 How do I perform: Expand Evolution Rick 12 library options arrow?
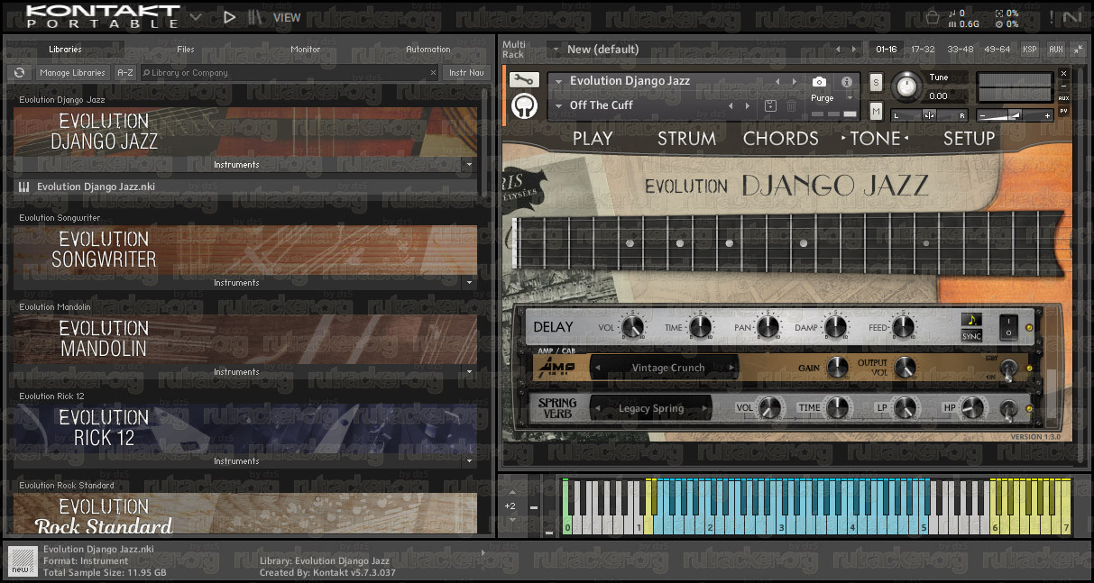467,461
